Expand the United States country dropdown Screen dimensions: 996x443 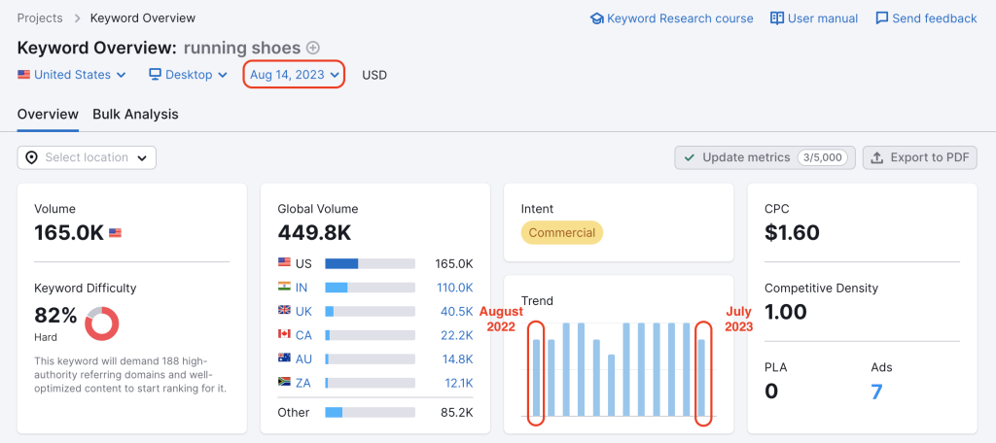72,75
